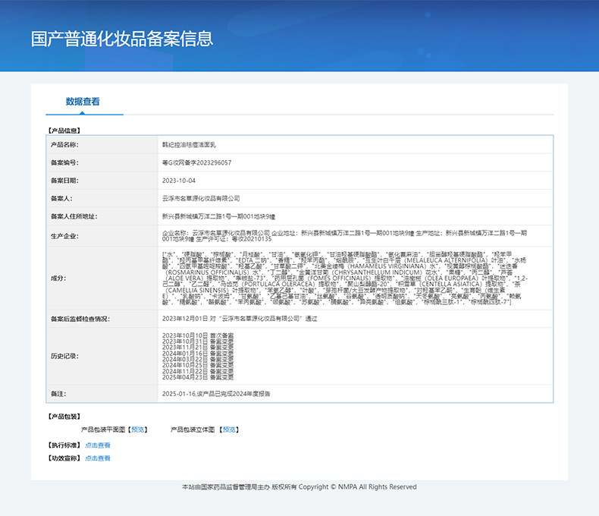Click the ingredient text CENTELLA ASIATICA

point(450,284)
